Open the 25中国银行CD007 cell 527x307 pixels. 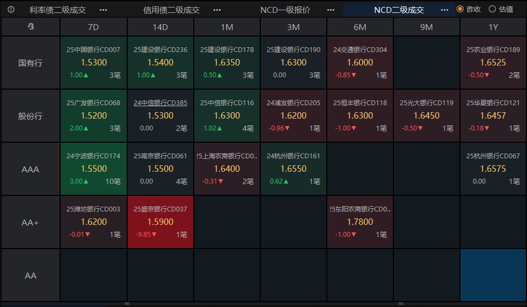[93, 63]
